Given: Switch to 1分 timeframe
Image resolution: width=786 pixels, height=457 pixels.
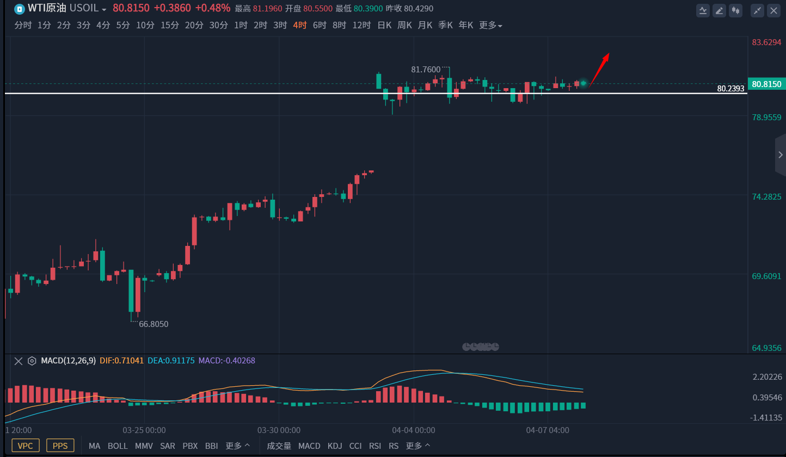Looking at the screenshot, I should click(44, 25).
